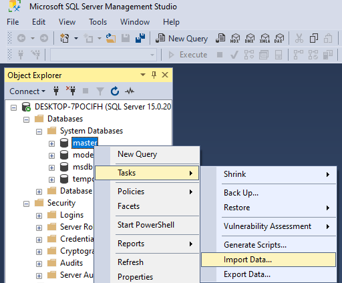Click the Activity Monitor pulse icon
The image size is (342, 283).
point(130,91)
